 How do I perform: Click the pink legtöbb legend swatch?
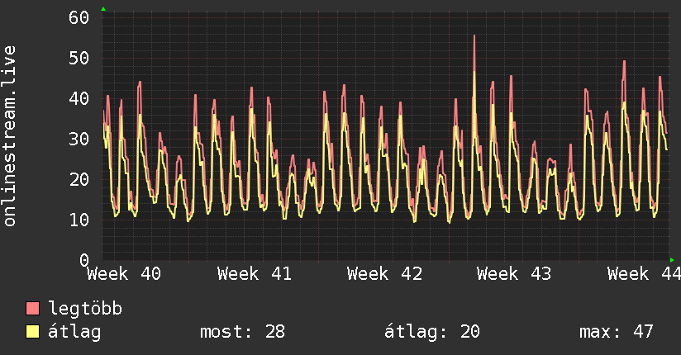(x=32, y=308)
